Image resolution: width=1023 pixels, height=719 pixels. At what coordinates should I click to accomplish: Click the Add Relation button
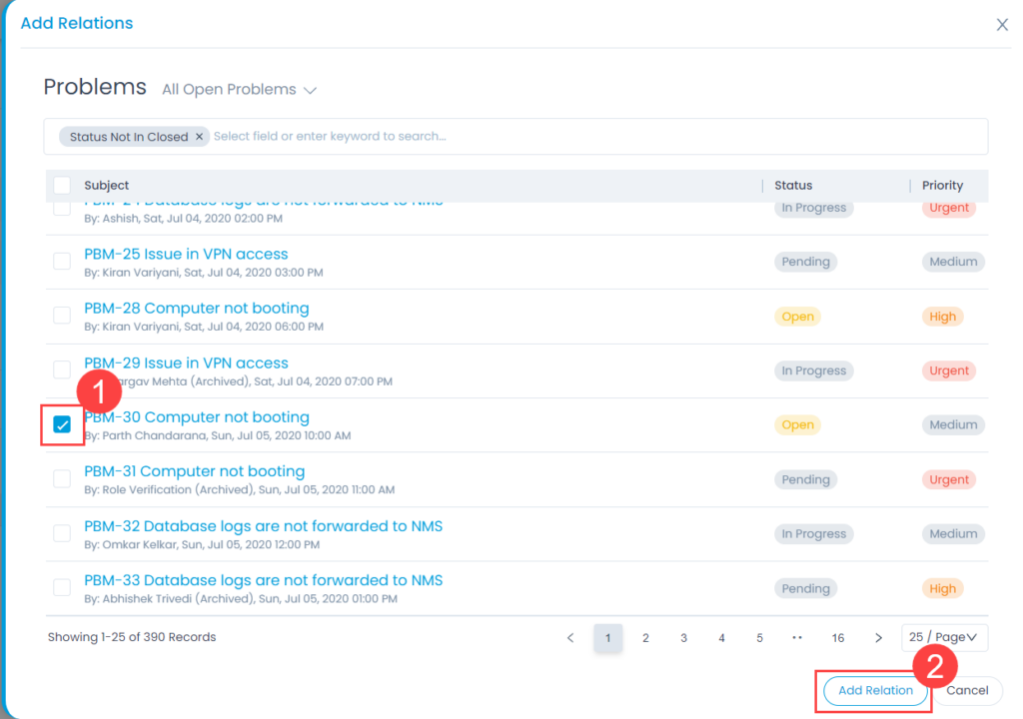pyautogui.click(x=875, y=690)
